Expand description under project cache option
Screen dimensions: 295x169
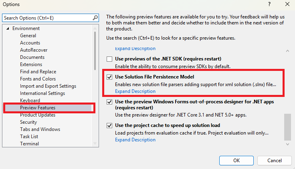pyautogui.click(x=135, y=140)
